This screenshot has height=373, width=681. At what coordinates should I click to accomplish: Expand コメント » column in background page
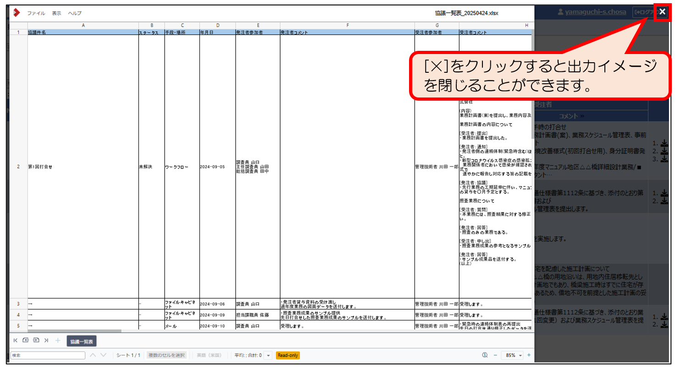(571, 116)
